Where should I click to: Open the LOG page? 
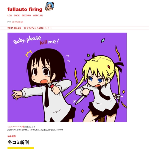click(10, 15)
